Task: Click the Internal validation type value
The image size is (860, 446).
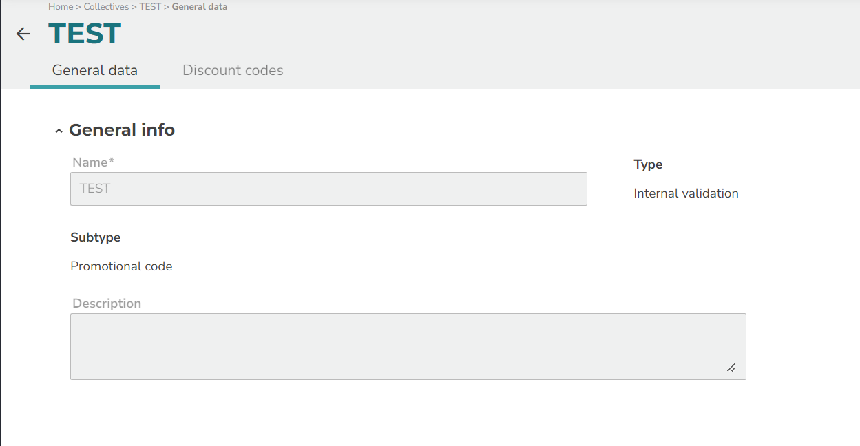Action: click(686, 193)
